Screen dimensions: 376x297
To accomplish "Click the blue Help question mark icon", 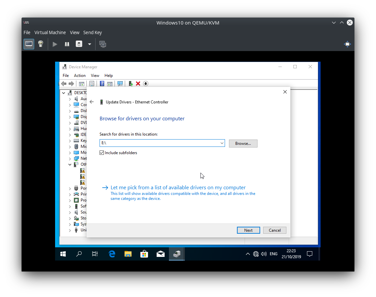I will [102, 84].
